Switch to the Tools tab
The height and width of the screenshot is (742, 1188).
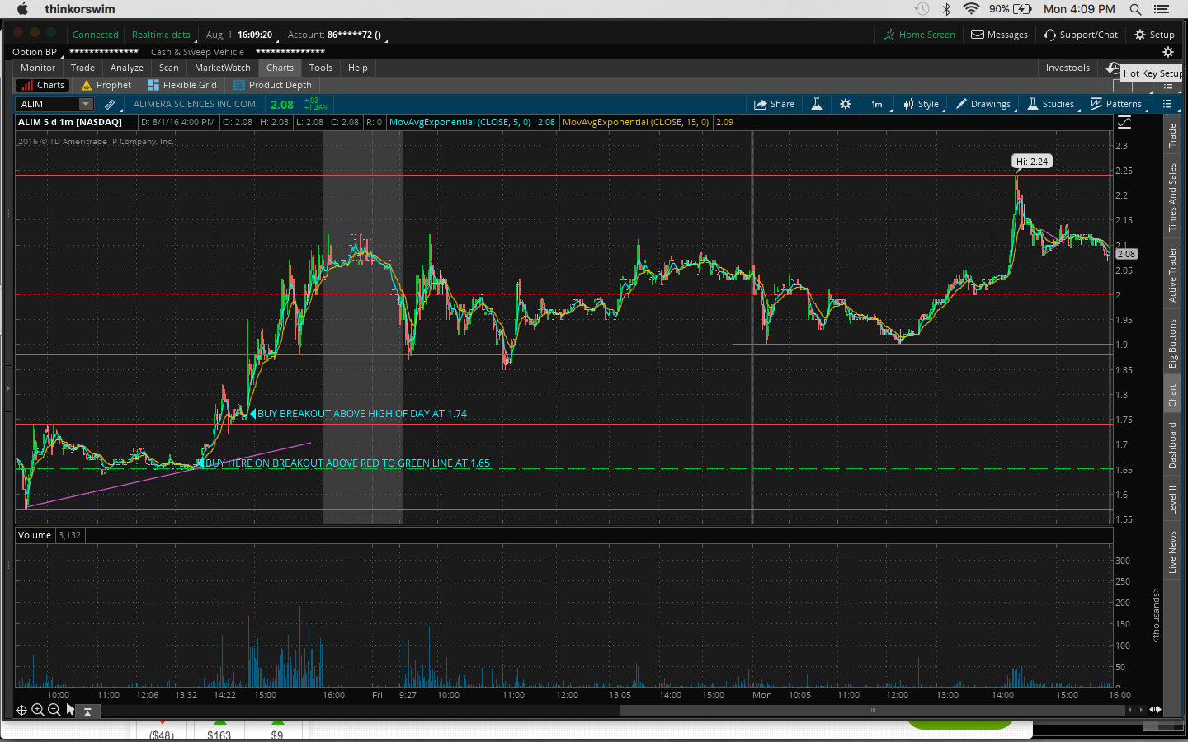[321, 68]
